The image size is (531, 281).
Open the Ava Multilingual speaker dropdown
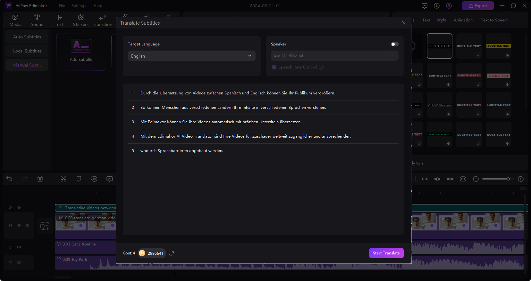click(x=335, y=56)
